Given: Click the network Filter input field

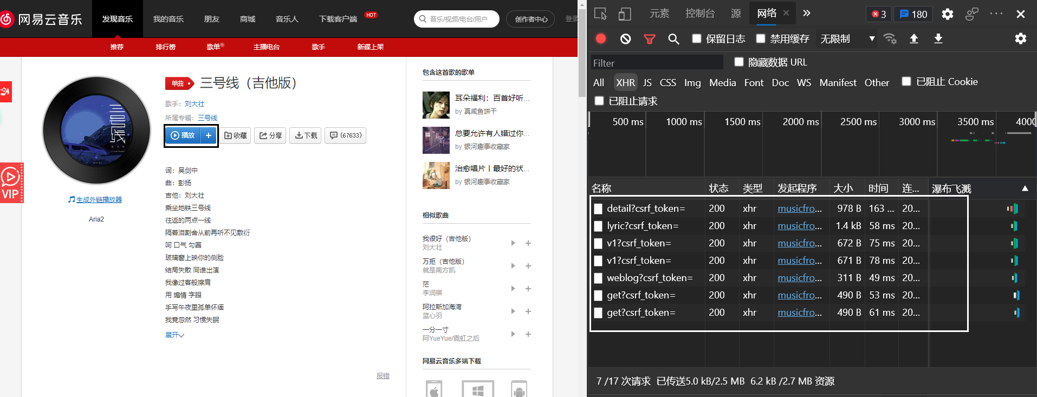Looking at the screenshot, I should 657,63.
